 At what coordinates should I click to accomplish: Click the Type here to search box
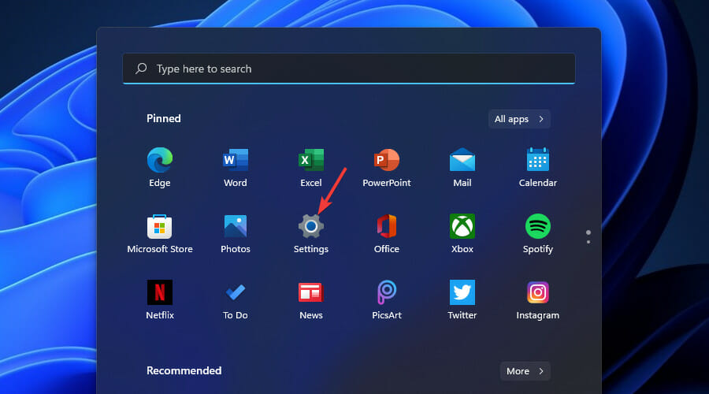pos(349,69)
